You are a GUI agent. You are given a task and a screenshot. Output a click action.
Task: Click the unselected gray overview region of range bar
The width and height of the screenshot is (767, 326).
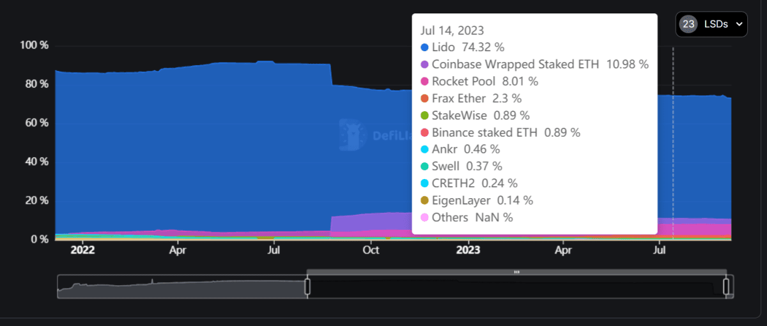click(182, 286)
